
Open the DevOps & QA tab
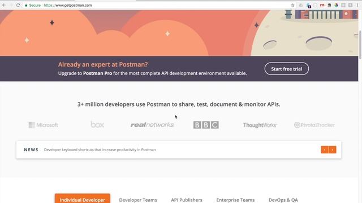pos(283,200)
